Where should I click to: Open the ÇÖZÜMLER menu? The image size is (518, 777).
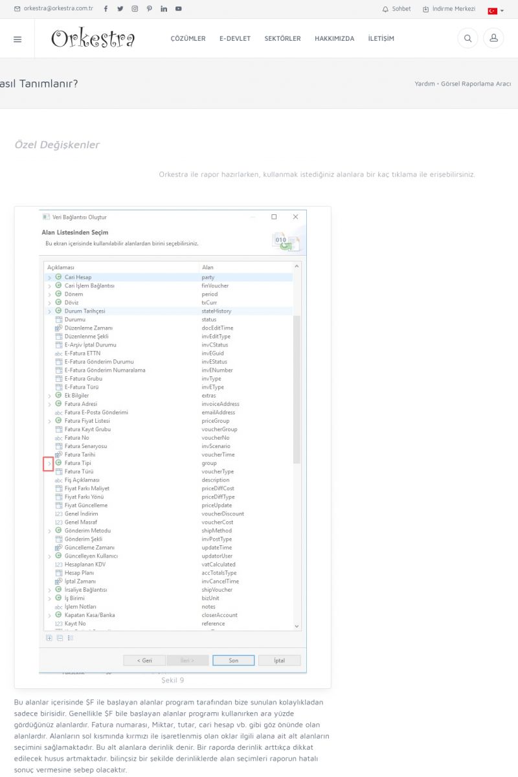click(188, 39)
